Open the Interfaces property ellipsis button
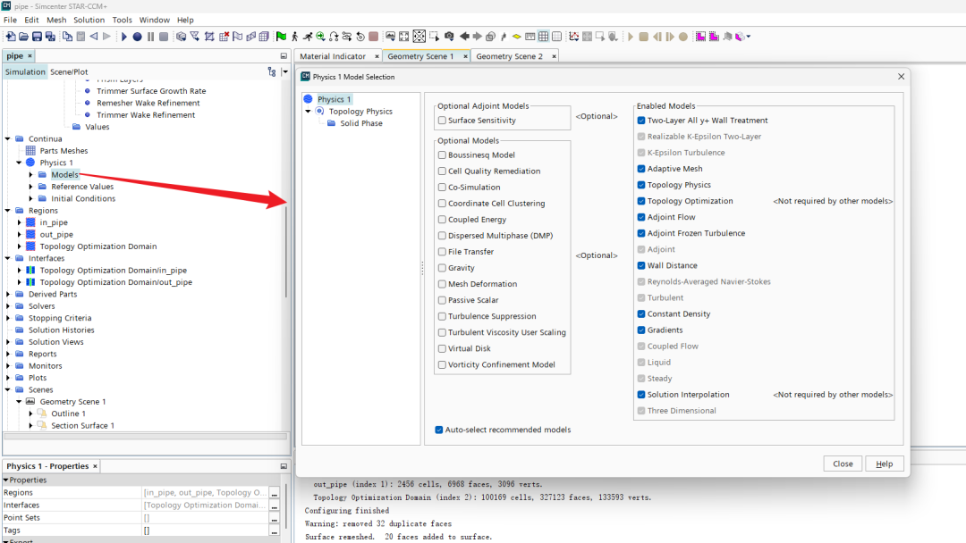 tap(275, 505)
